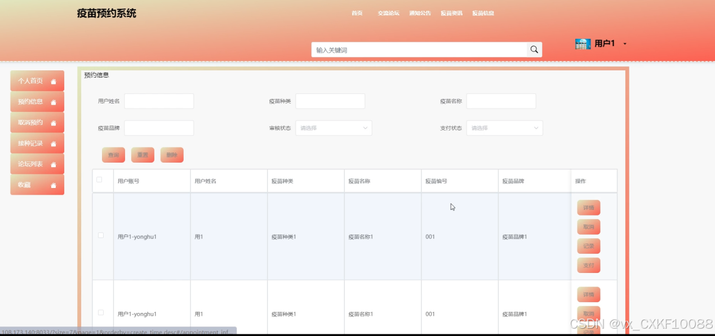The width and height of the screenshot is (715, 336).
Task: Click the 疫苗种类 column header
Action: coord(282,181)
